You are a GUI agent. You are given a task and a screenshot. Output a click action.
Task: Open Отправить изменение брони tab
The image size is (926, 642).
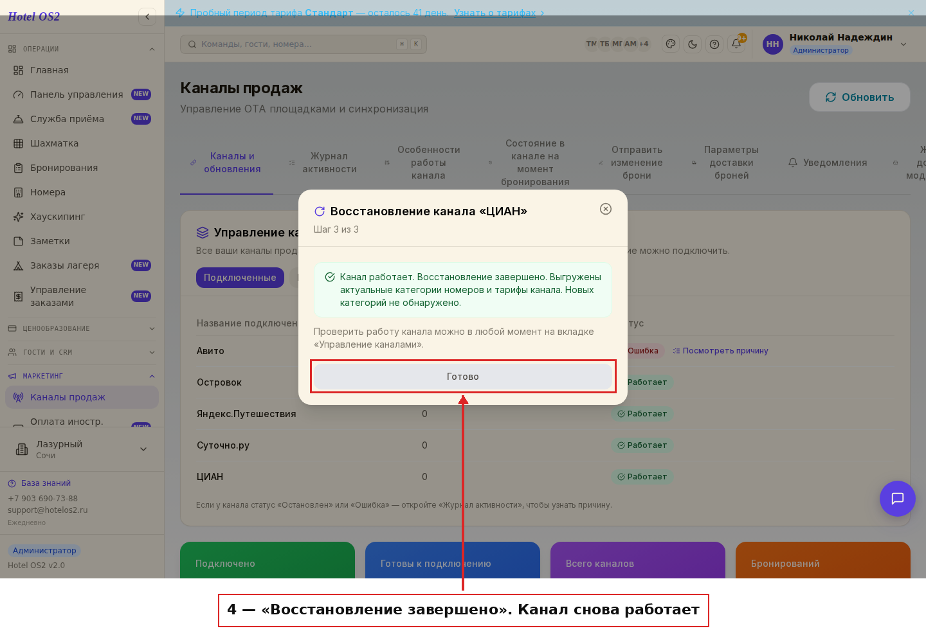[631, 163]
